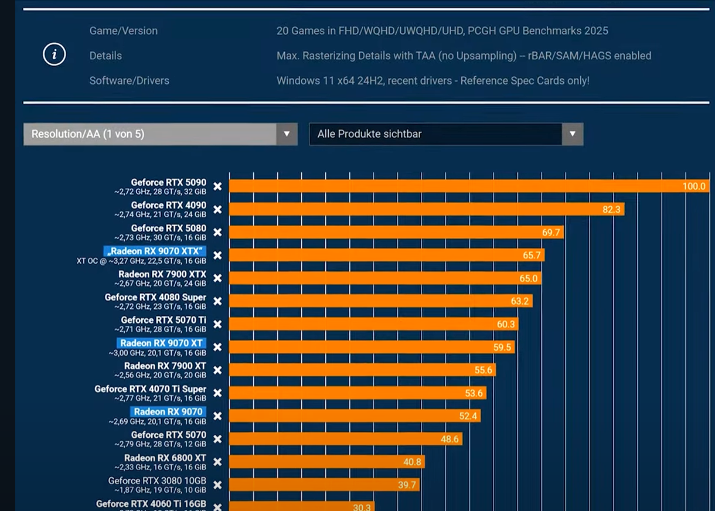The image size is (715, 511).
Task: Click the arrow on Resolution/AA dropdown
Action: [287, 134]
